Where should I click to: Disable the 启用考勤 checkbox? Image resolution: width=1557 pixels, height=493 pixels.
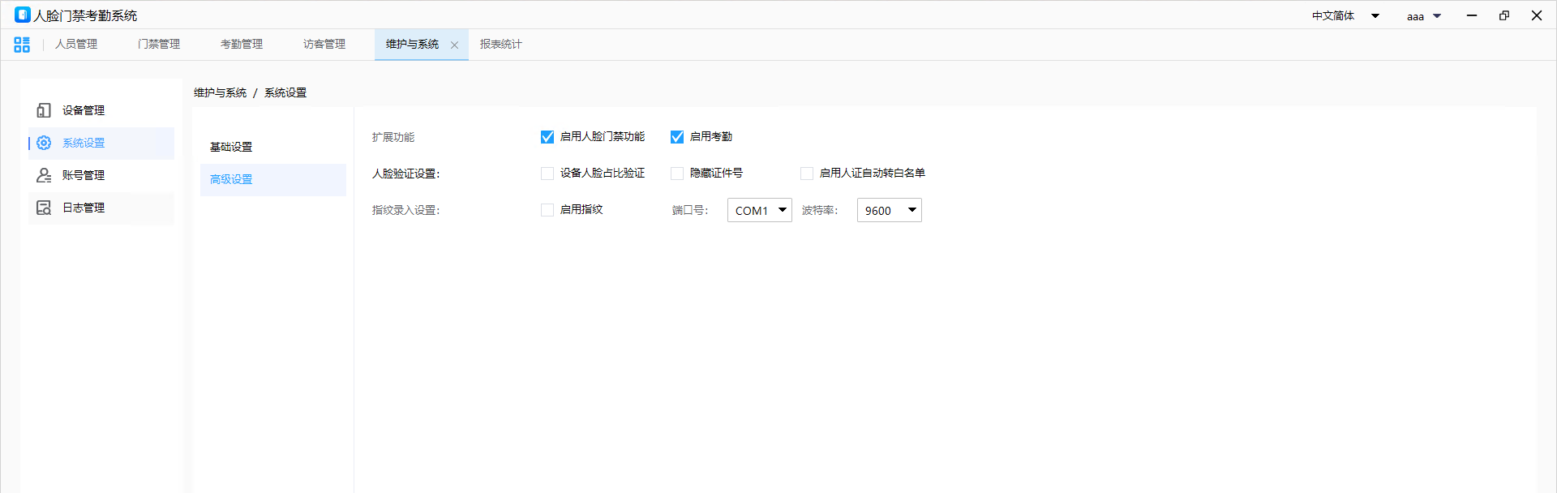click(x=677, y=137)
